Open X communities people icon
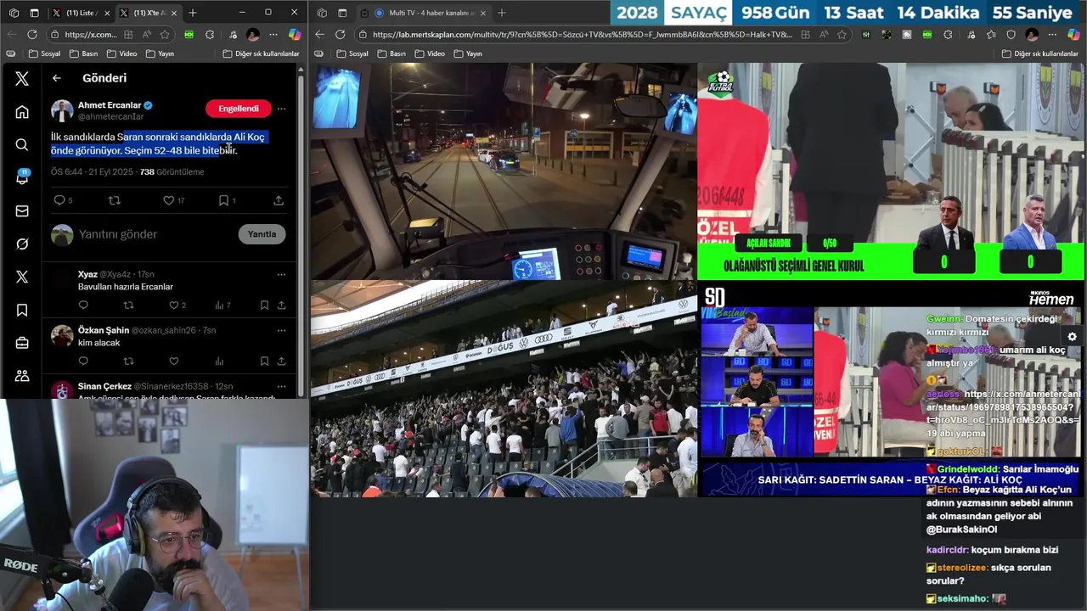Viewport: 1087px width, 611px height. click(x=22, y=376)
